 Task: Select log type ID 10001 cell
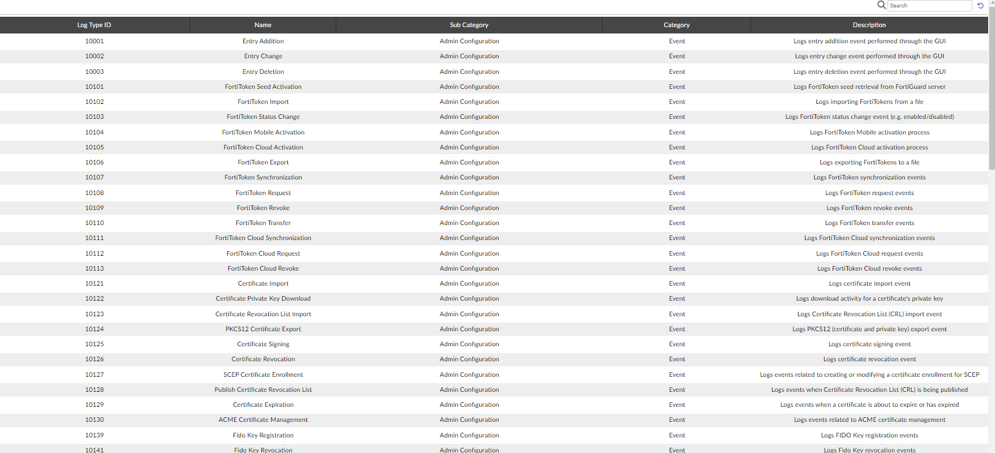(x=94, y=41)
